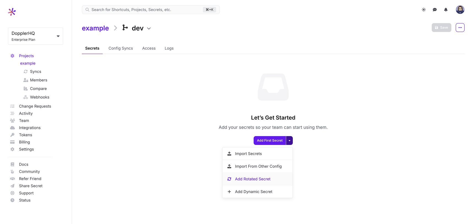Click the Team group icon
Viewport: 472px width, 224px height.
click(x=12, y=121)
